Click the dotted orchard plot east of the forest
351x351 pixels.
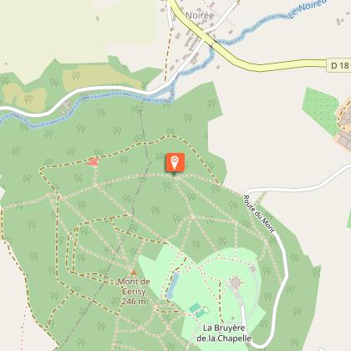(320, 111)
